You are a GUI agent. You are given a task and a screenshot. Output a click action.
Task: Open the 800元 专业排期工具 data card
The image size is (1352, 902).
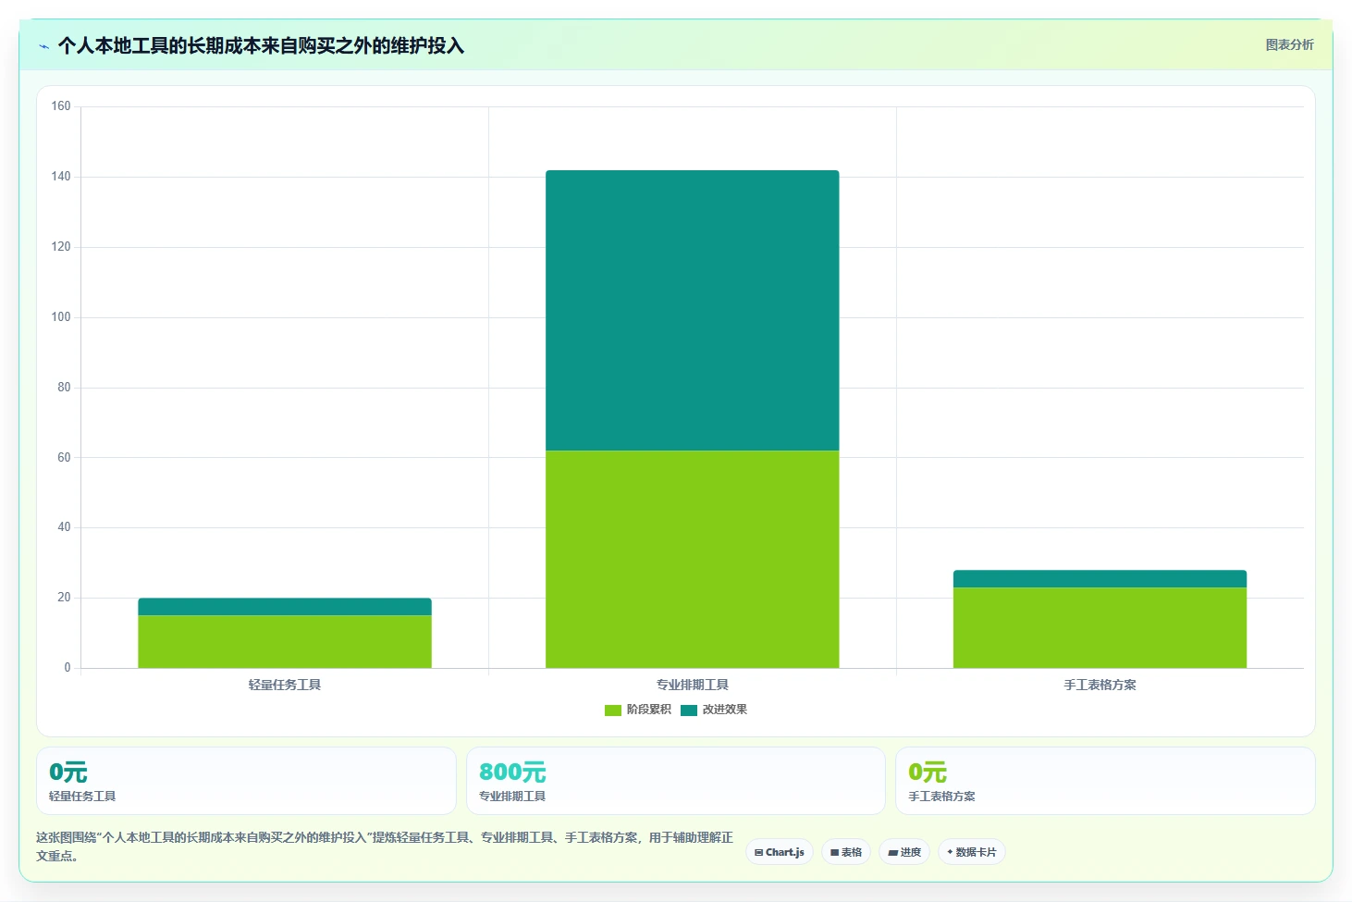676,781
